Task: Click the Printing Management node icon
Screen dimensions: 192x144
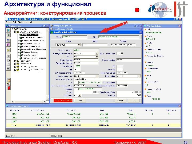Action: [21, 46]
